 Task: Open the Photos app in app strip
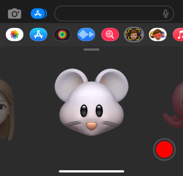(x=15, y=34)
